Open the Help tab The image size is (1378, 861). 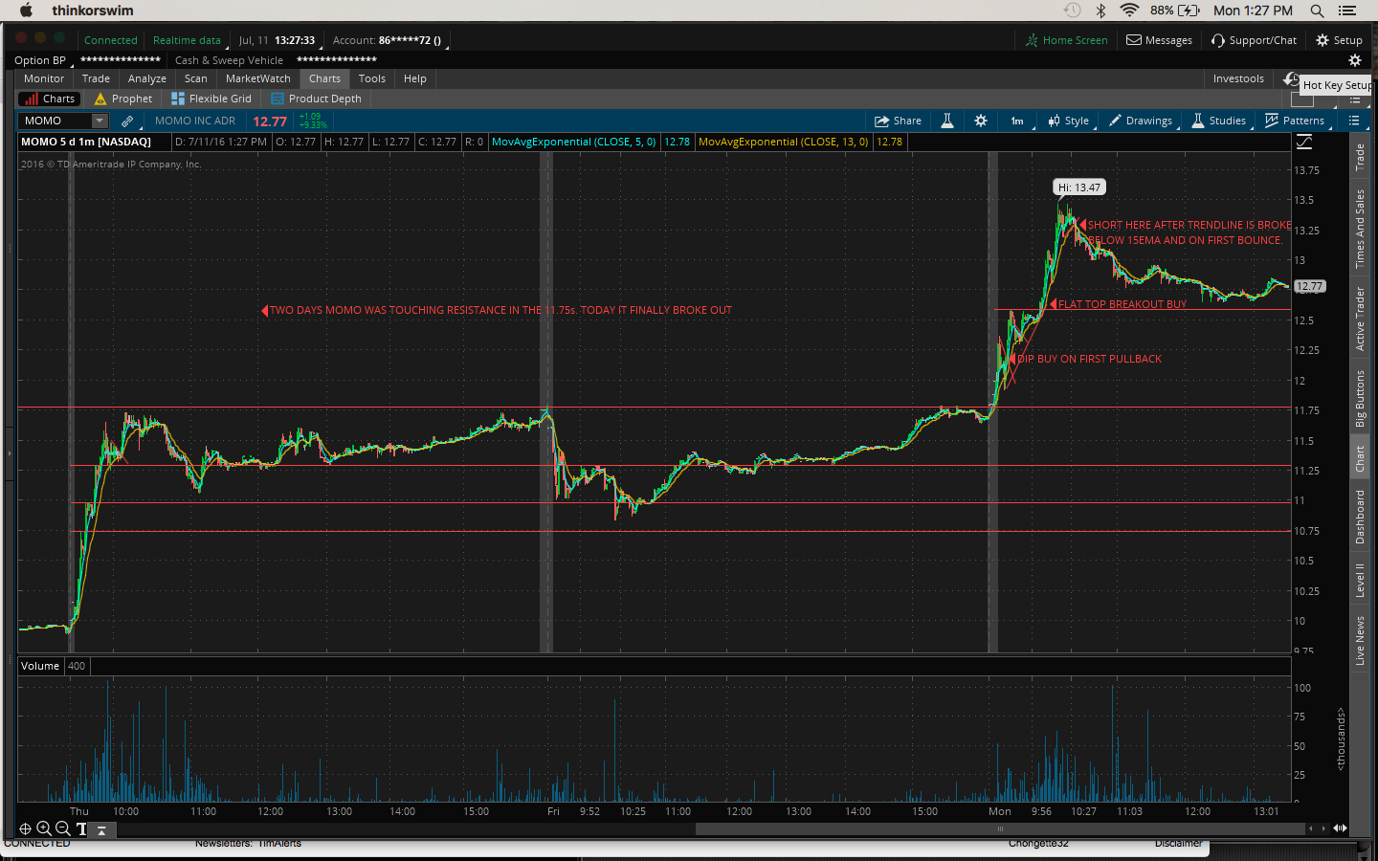(415, 78)
